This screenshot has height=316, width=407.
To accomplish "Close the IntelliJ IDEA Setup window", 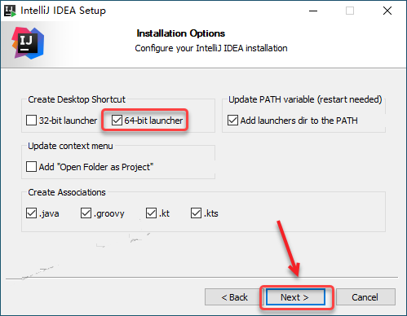I will click(x=387, y=11).
